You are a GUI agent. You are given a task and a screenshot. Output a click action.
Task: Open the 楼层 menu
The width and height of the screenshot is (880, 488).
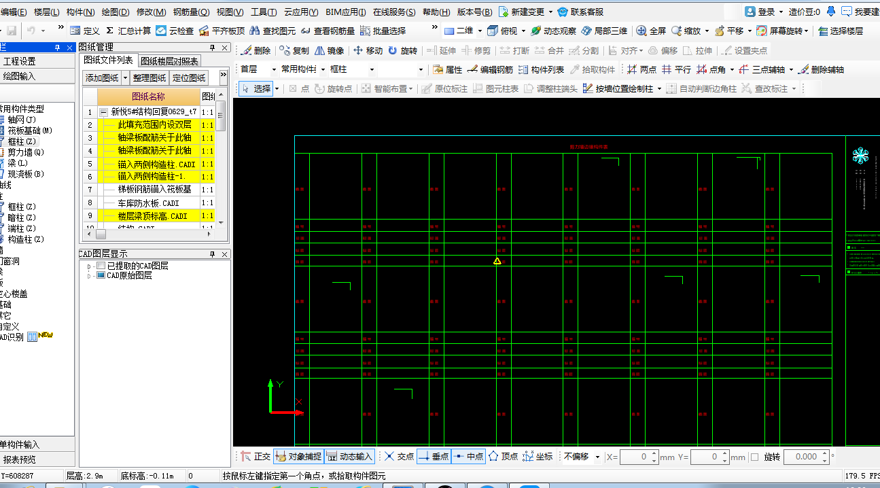pos(46,12)
